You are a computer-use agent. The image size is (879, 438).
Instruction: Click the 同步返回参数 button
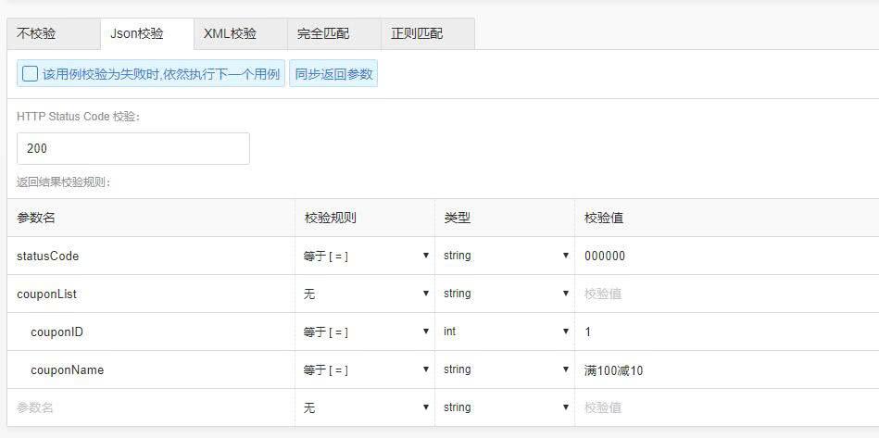coord(333,74)
